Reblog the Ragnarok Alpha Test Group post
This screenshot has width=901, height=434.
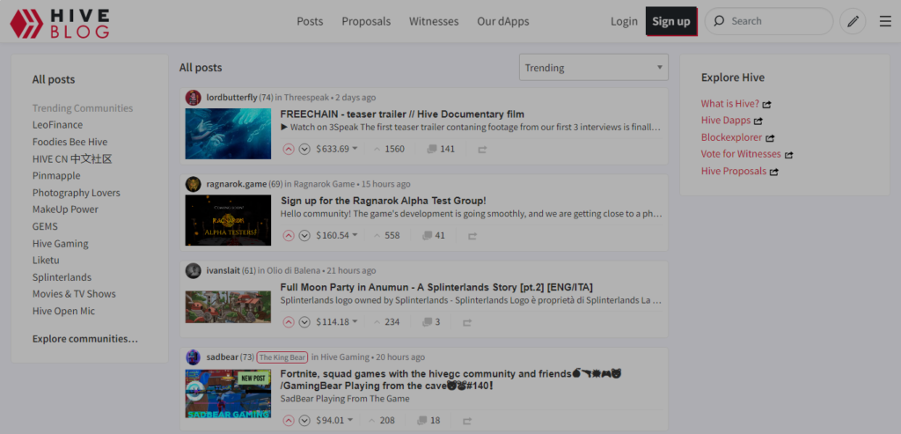472,236
